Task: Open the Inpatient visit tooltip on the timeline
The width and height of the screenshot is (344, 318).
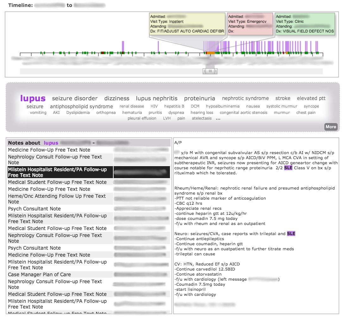Action: tap(187, 24)
